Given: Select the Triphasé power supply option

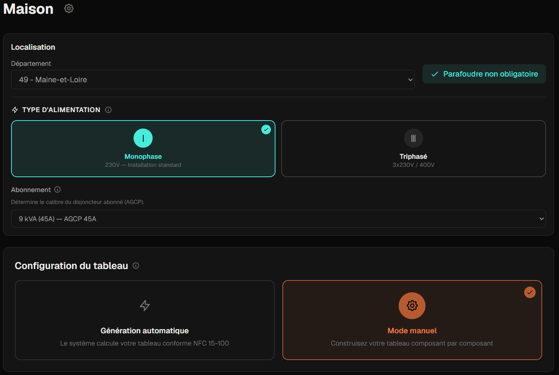Looking at the screenshot, I should point(413,148).
